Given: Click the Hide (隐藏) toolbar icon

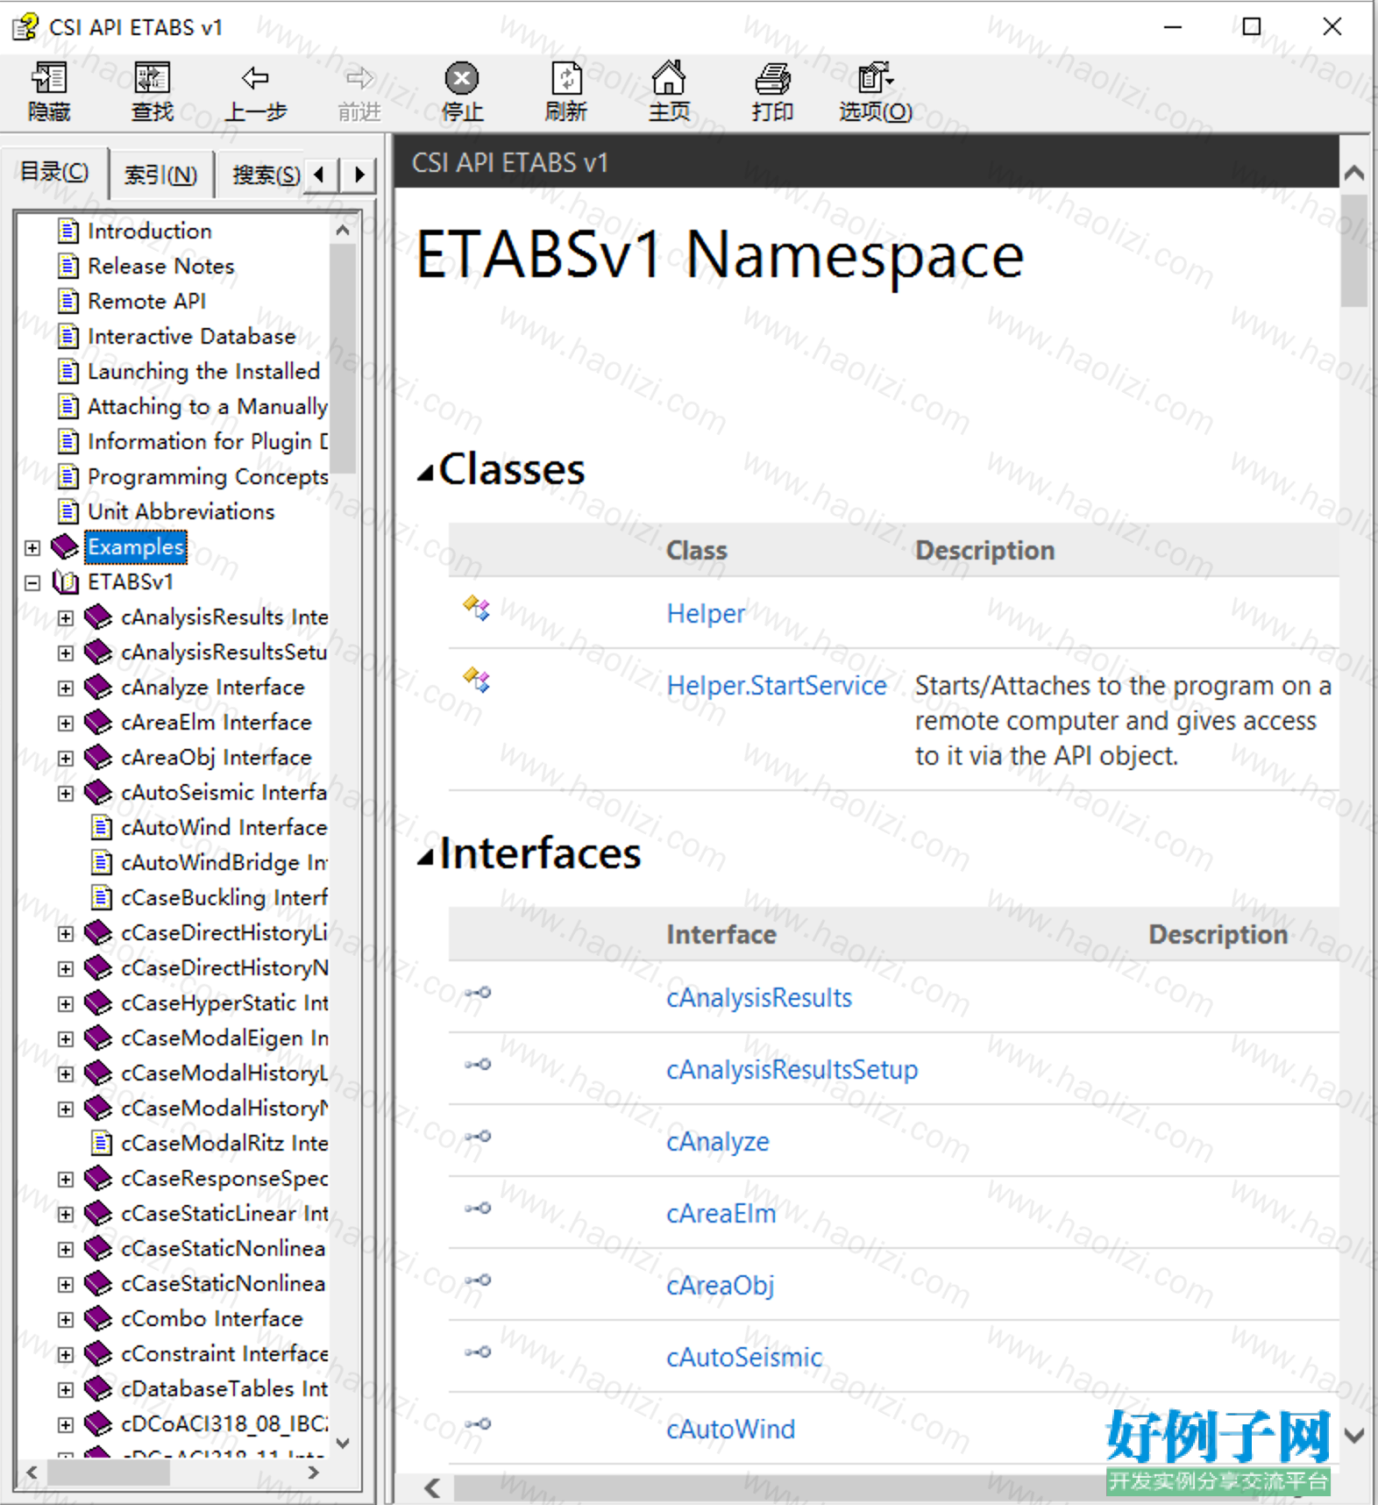Looking at the screenshot, I should coord(49,78).
